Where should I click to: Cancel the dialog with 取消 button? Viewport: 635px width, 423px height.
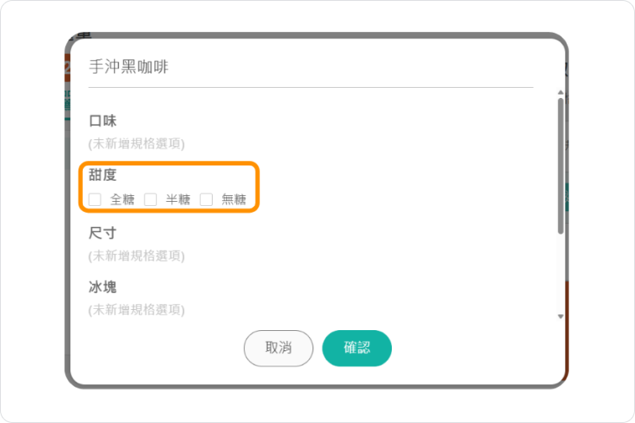click(278, 348)
